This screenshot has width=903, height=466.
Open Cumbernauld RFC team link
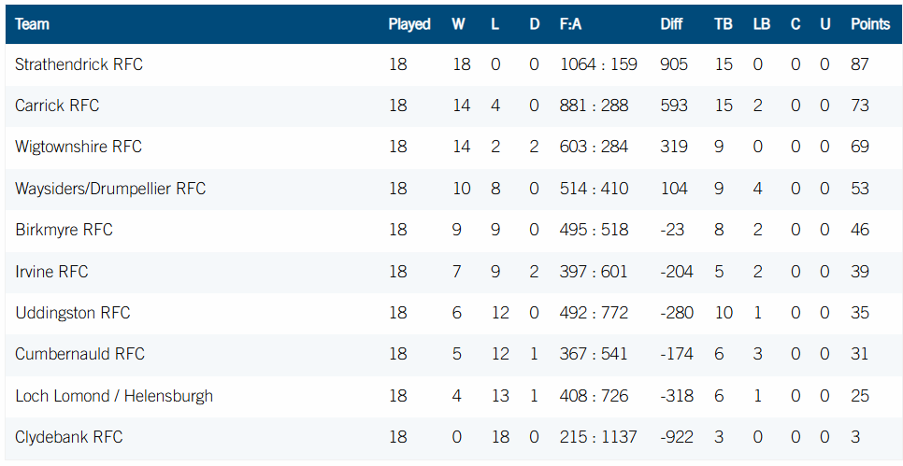(79, 354)
